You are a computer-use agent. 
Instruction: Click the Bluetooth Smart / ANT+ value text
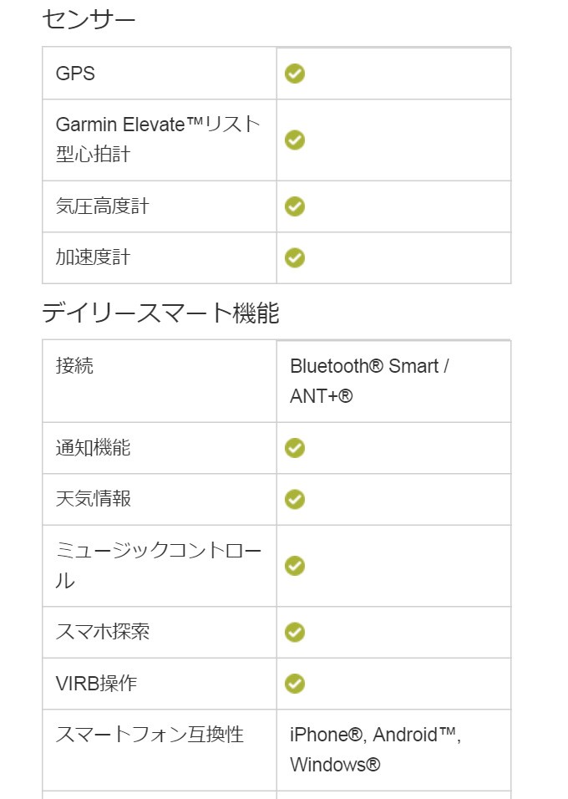tap(369, 380)
